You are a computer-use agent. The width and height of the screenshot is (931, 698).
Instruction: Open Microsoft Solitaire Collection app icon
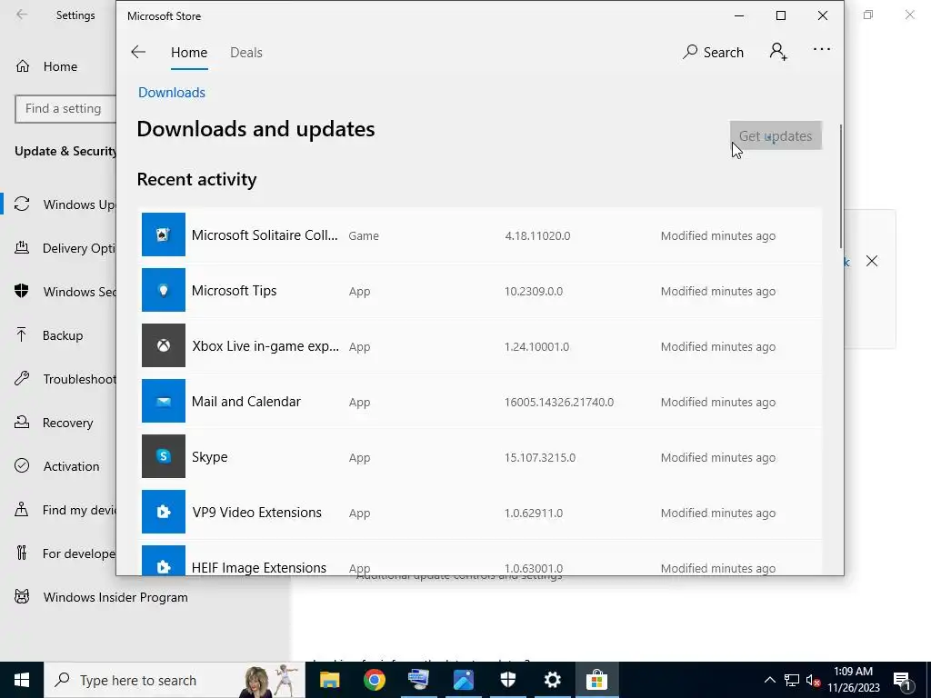click(x=164, y=235)
